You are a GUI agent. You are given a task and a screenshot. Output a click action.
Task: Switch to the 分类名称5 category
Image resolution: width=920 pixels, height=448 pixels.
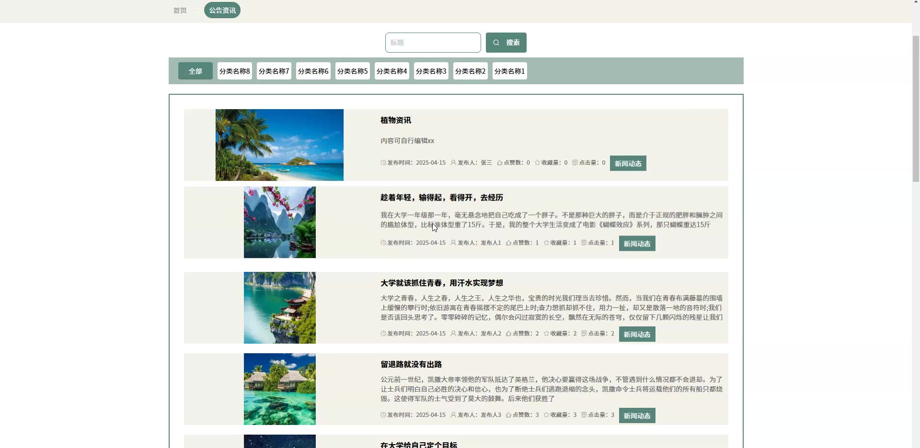[x=353, y=71]
